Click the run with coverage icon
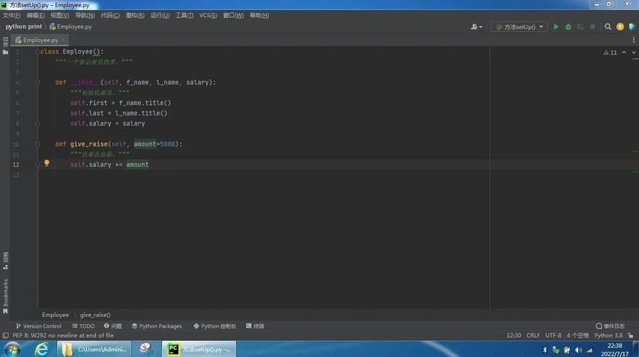 (x=580, y=26)
